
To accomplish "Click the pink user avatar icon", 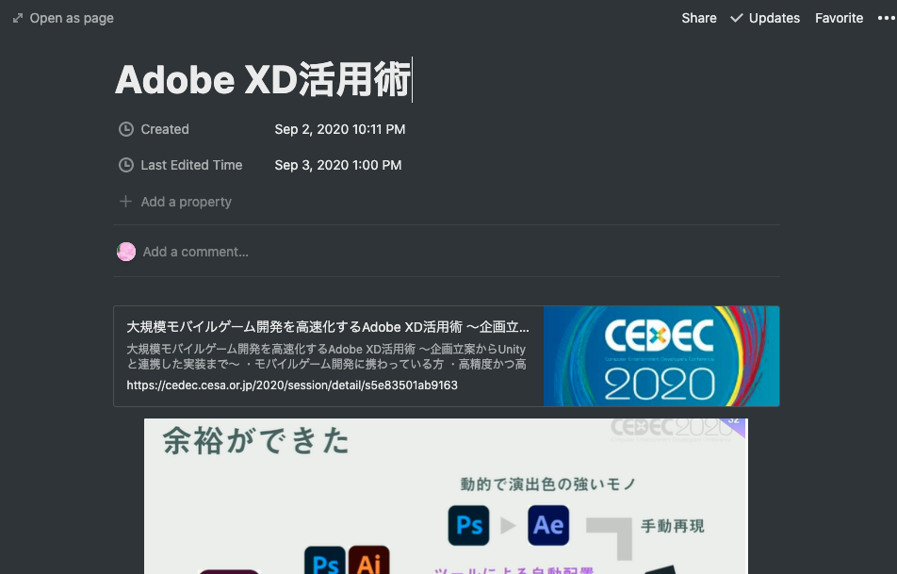I will coord(126,252).
